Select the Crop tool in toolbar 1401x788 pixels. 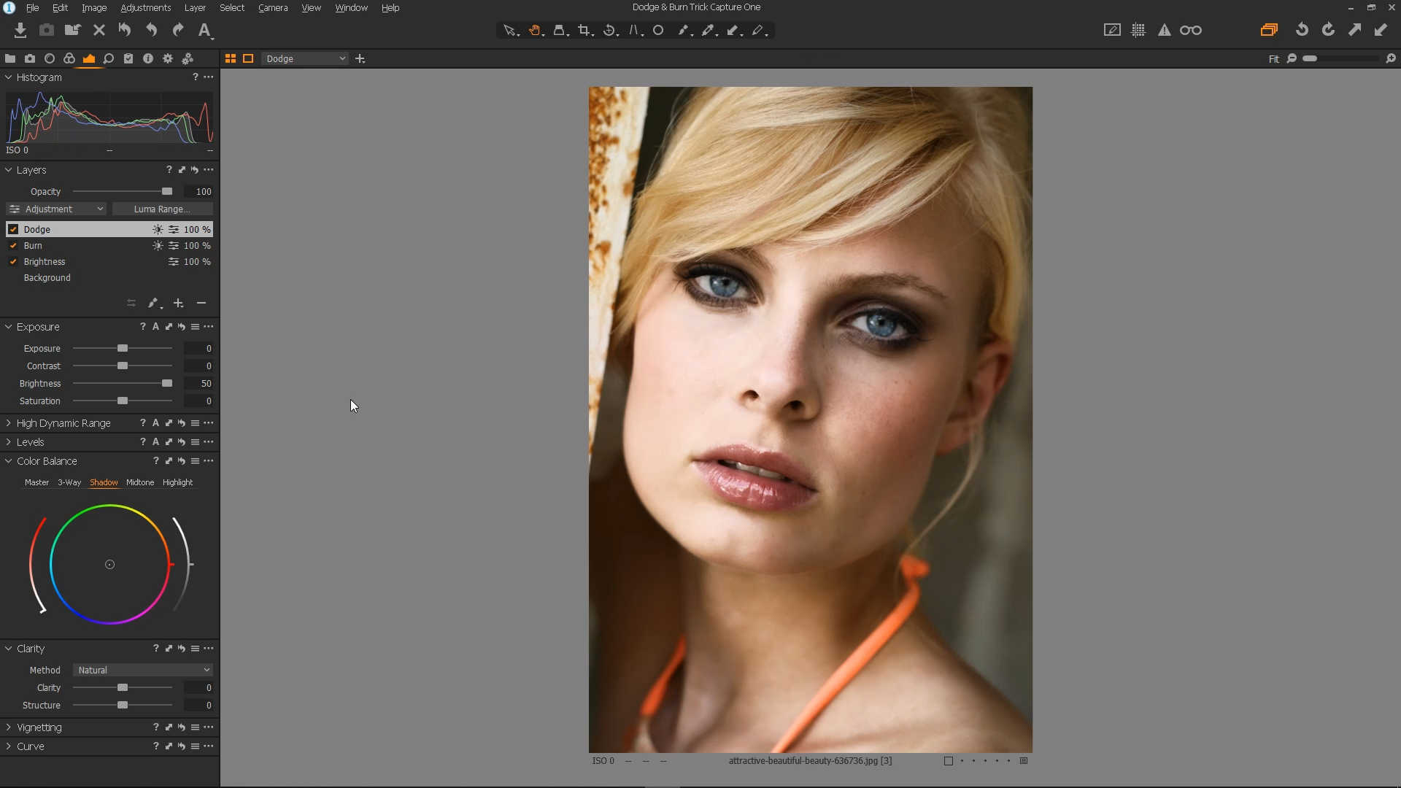coord(584,31)
